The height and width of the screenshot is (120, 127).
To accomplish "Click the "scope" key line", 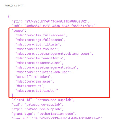I will coord(21,31).
